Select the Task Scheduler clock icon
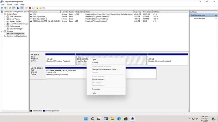The width and height of the screenshot is (218, 122). click(8, 17)
